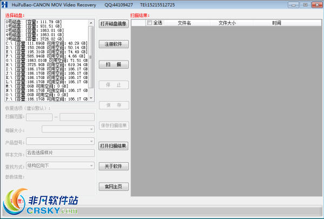Click disk list scrollbar down arrow
This screenshot has width=324, height=219.
(91, 98)
